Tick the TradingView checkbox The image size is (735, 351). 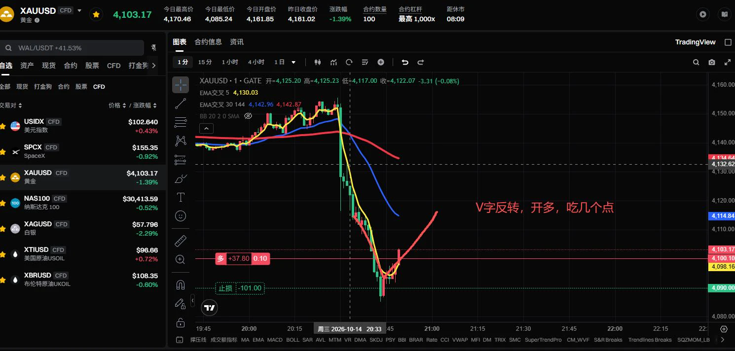728,42
